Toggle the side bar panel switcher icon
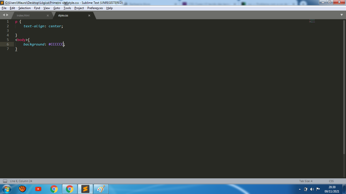 [x=5, y=181]
